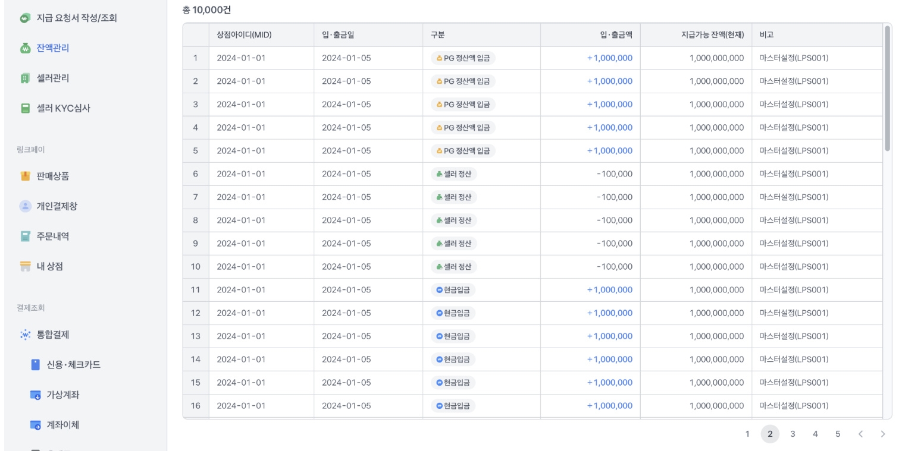The height and width of the screenshot is (451, 902).
Task: Select 가상계좌 in the sidebar
Action: [62, 395]
